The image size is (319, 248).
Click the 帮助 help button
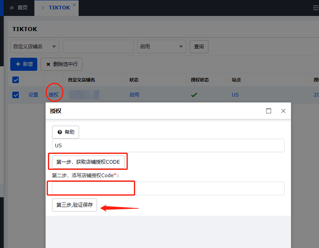tap(66, 132)
